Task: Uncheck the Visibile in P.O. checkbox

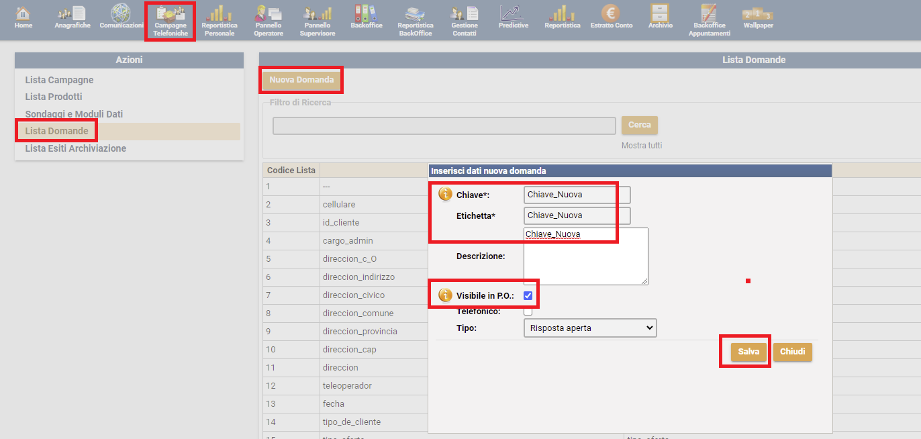Action: click(528, 295)
